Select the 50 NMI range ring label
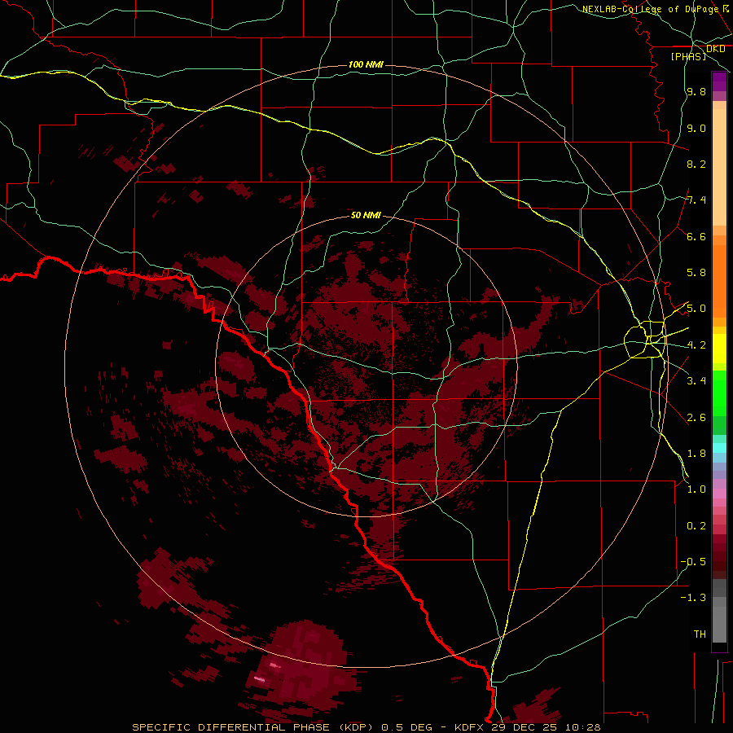 [366, 215]
